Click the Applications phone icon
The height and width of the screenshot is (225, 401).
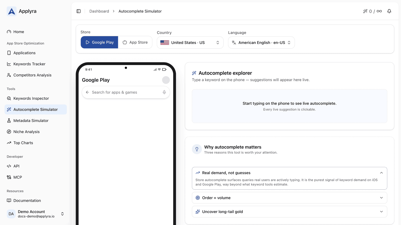click(9, 53)
